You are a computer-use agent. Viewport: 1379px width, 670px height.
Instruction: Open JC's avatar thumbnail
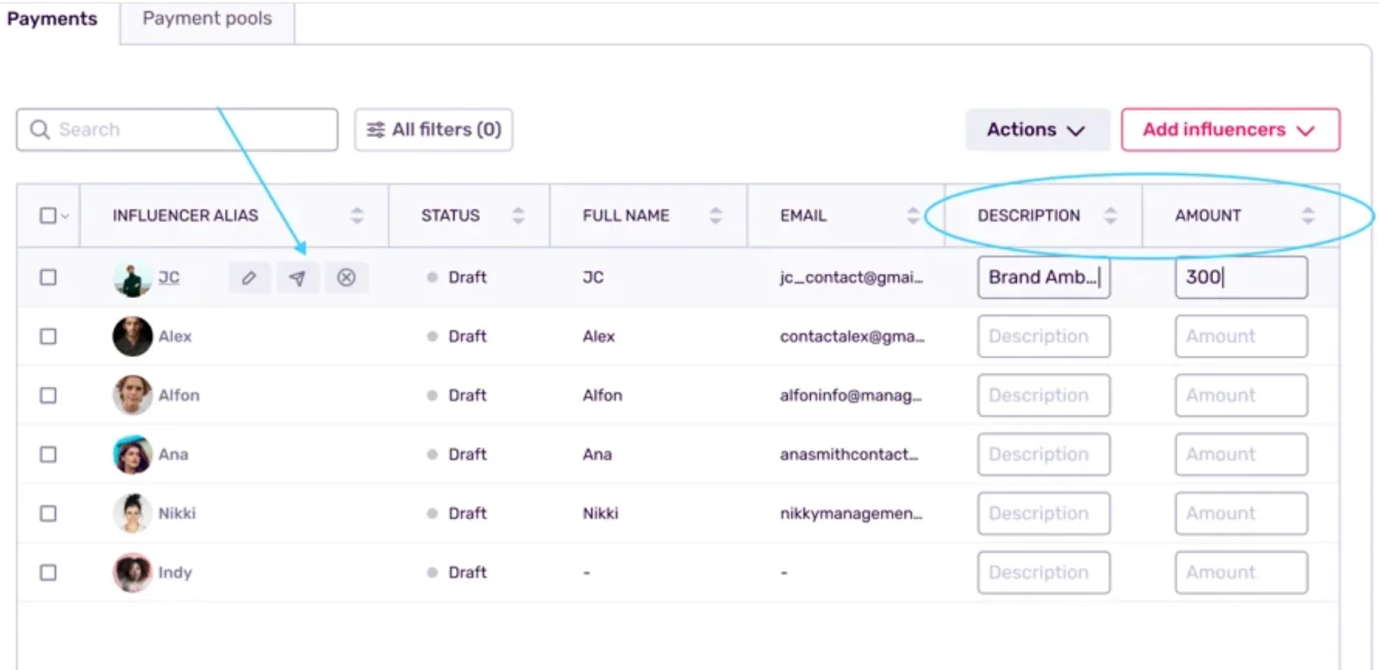tap(132, 278)
